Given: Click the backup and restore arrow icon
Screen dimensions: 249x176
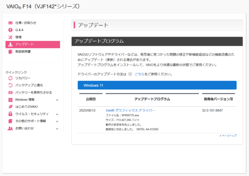Looking at the screenshot, I should point(10,85).
